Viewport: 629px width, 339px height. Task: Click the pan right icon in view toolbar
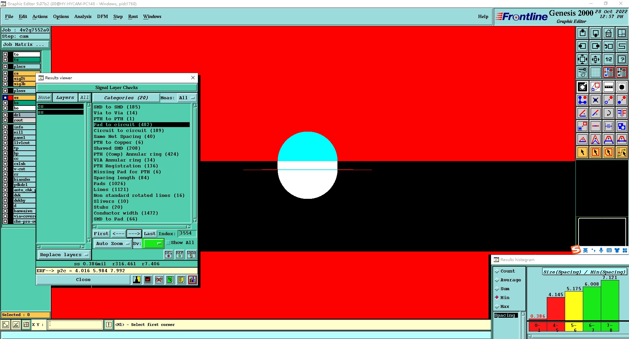(596, 46)
